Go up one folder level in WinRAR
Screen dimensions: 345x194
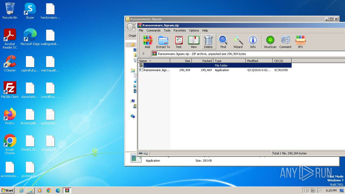point(143,54)
